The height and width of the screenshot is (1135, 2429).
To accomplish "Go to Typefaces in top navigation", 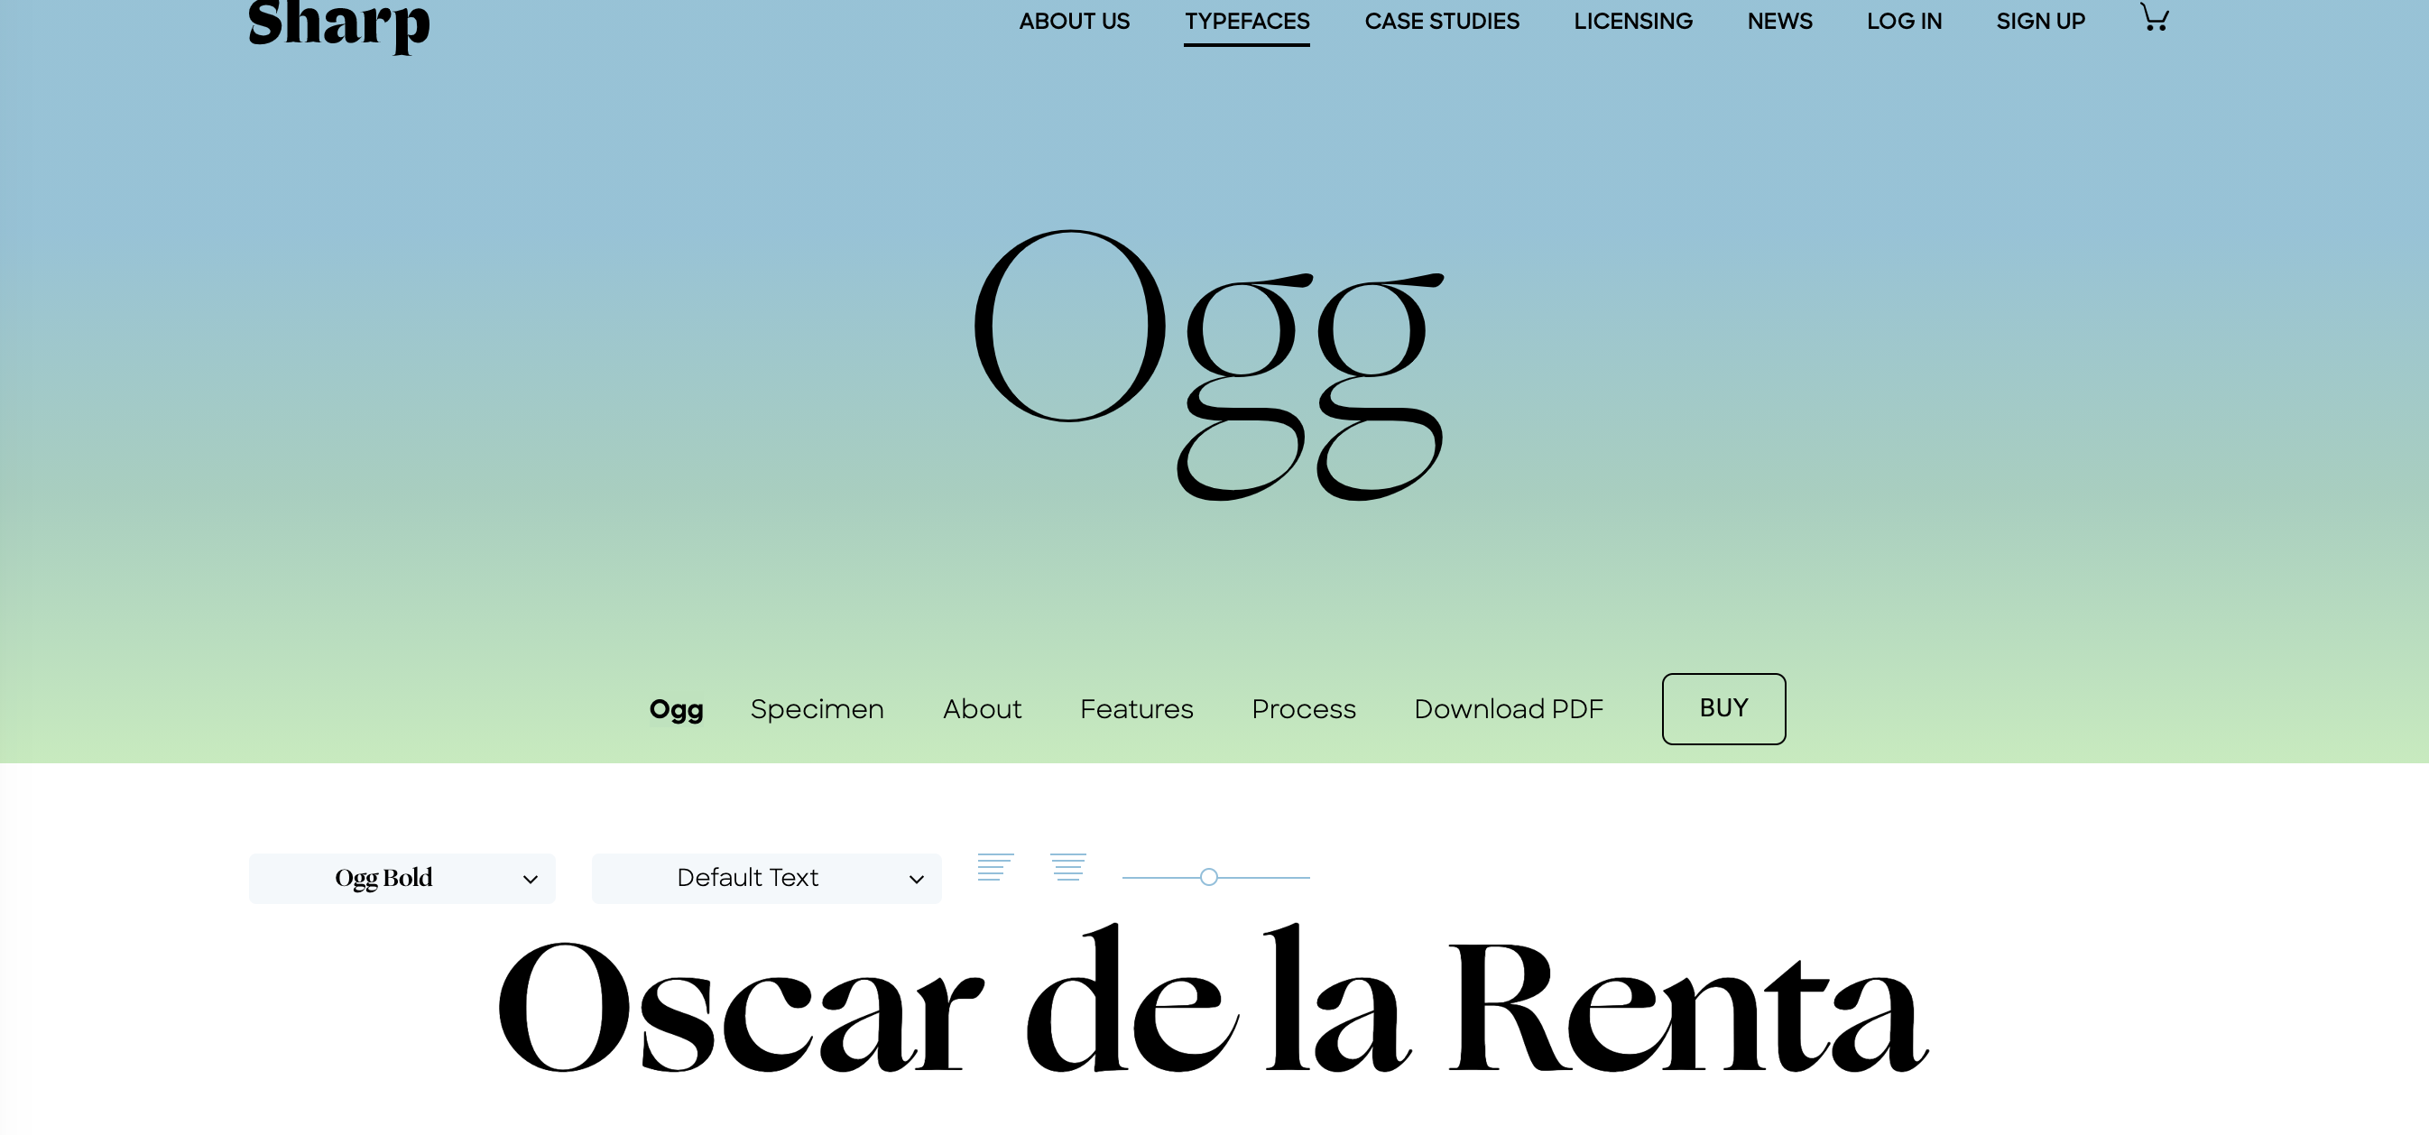I will click(x=1247, y=21).
